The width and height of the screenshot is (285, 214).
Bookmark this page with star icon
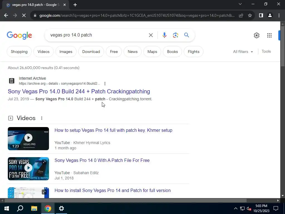[250, 16]
